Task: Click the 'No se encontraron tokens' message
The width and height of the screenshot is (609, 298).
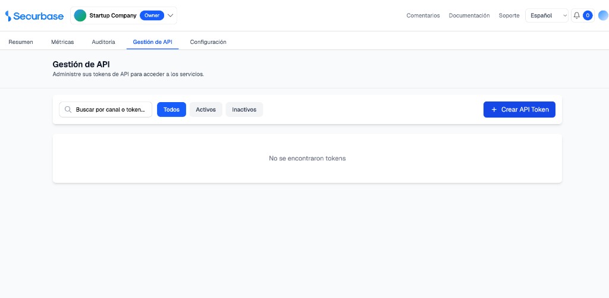Action: pos(307,158)
